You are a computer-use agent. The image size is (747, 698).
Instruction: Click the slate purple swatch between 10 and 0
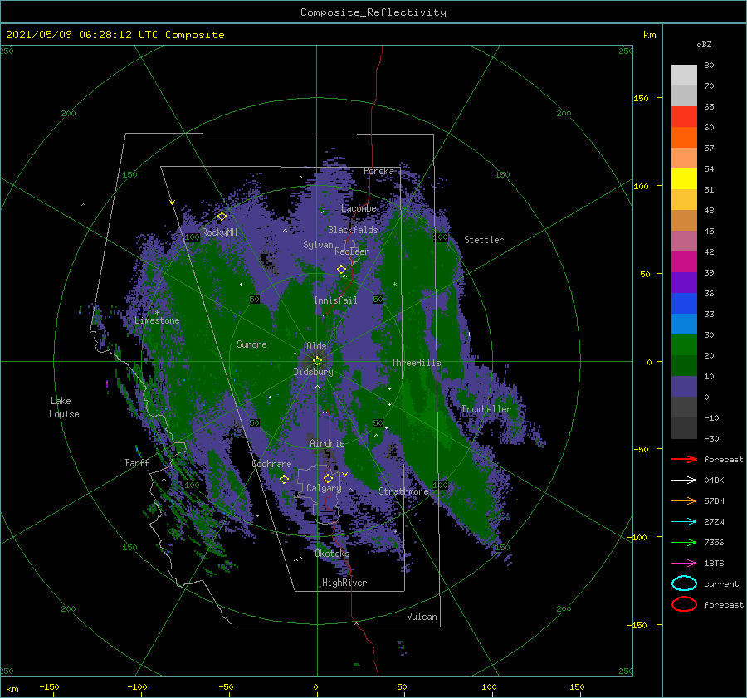click(x=684, y=386)
